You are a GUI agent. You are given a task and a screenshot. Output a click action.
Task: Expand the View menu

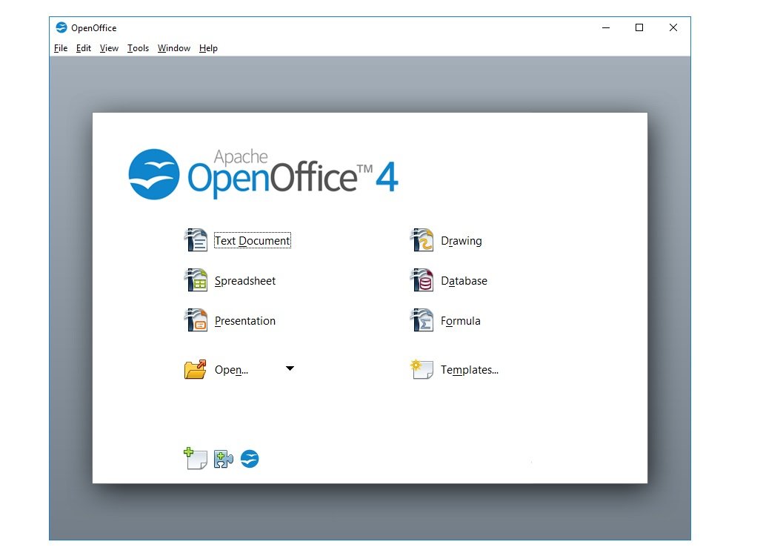(109, 48)
